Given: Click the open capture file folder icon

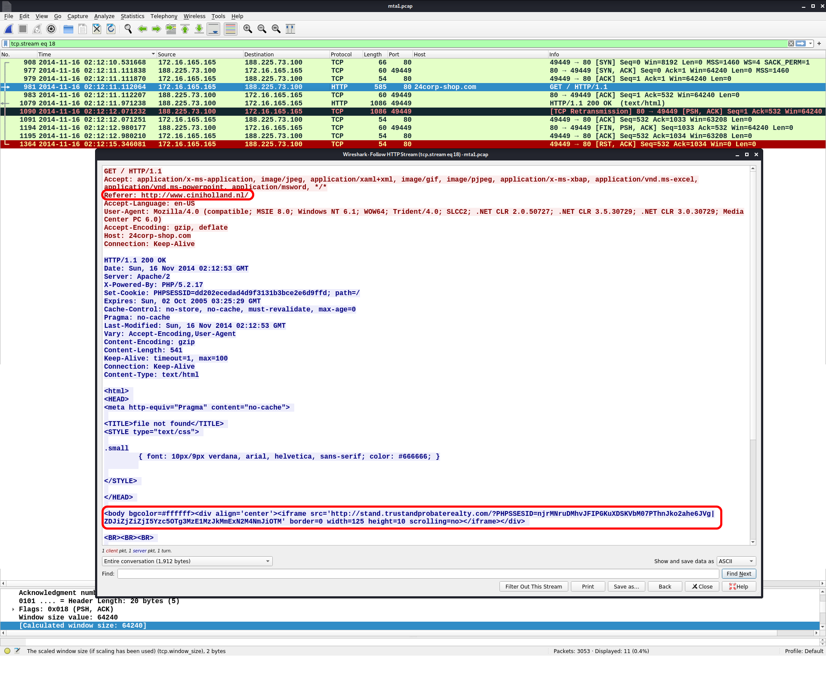Looking at the screenshot, I should (x=68, y=29).
